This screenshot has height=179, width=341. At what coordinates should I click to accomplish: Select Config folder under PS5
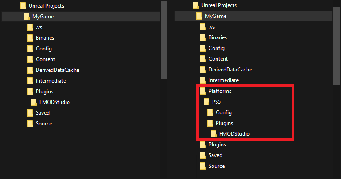point(223,112)
